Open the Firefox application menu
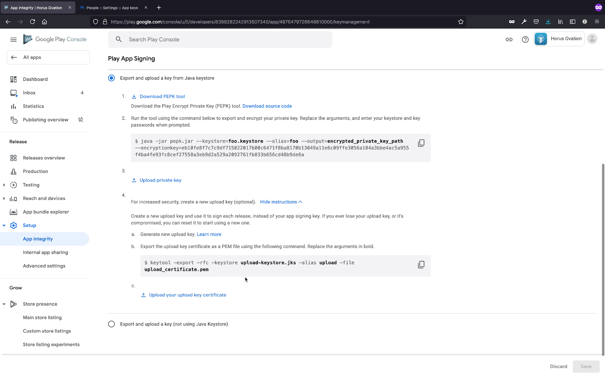The width and height of the screenshot is (605, 378). (x=597, y=22)
